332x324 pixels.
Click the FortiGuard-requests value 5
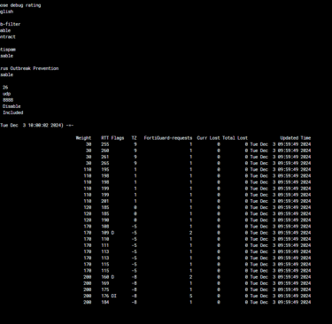[190, 296]
